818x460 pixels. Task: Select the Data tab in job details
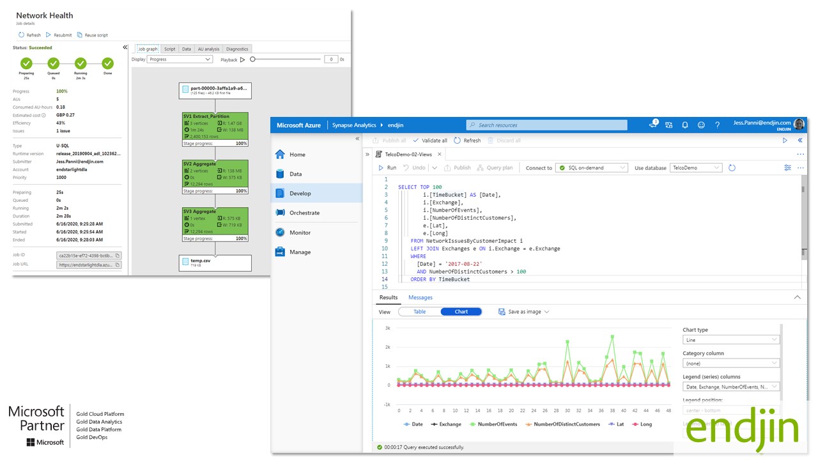click(x=186, y=49)
